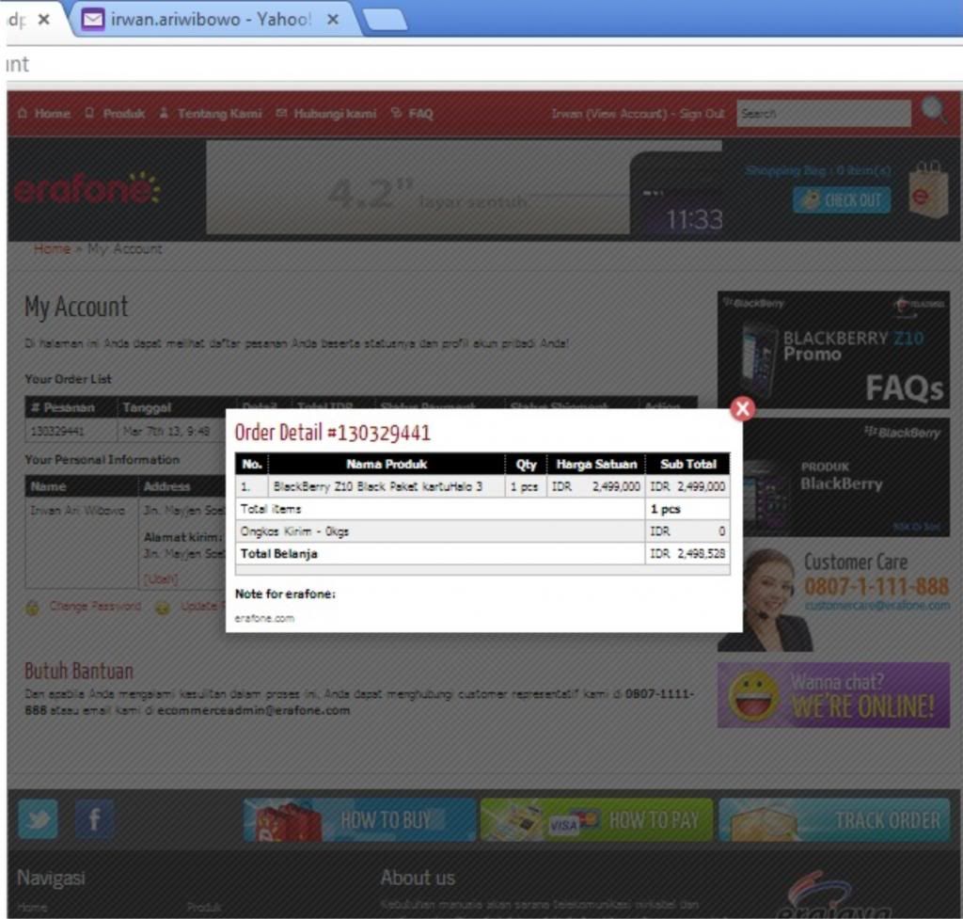Click BlackBerry Z10 Black Paket kartuHalo 3
The height and width of the screenshot is (919, 963).
tap(378, 486)
